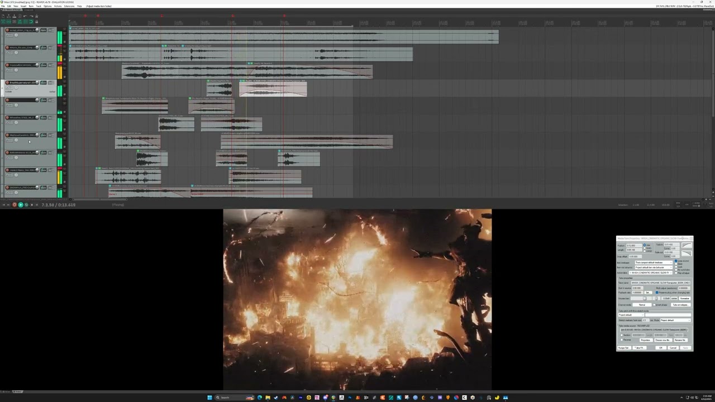Click the green transport play button

coord(21,205)
